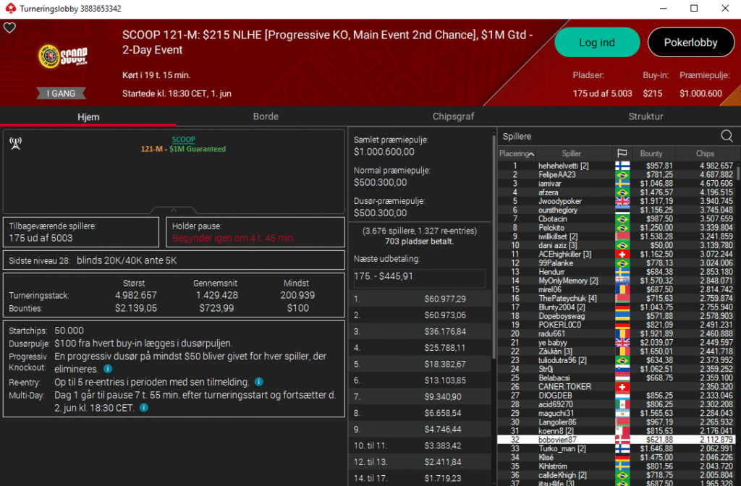Show info for Progressive Knockout rule

108,369
